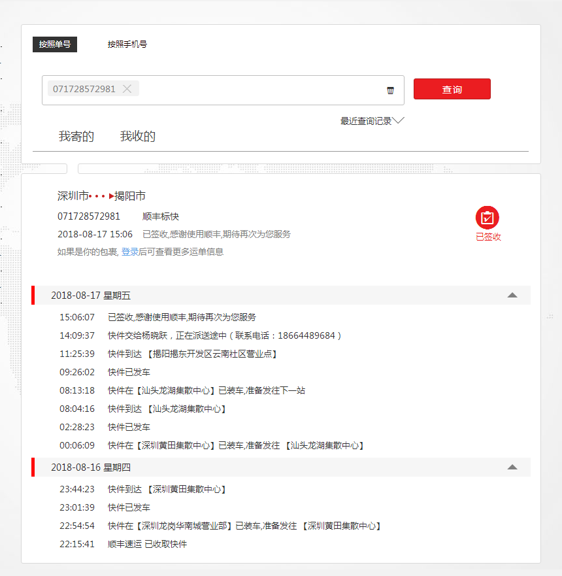562x576 pixels.
Task: Switch to the 按照手机号 tab
Action: [x=127, y=44]
